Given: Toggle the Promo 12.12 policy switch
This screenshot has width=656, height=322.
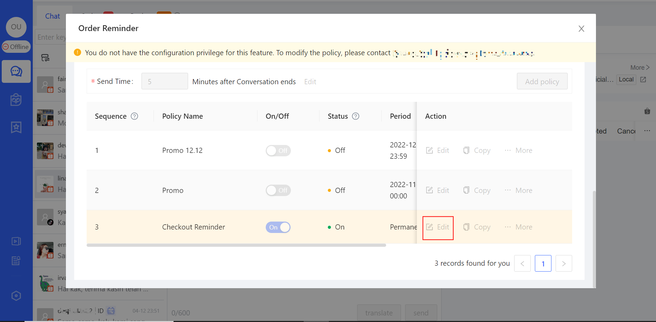Looking at the screenshot, I should (x=278, y=151).
